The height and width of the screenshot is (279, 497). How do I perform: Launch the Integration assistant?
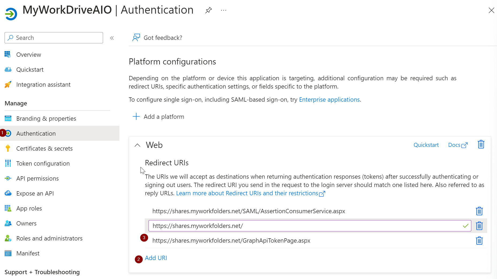point(43,85)
